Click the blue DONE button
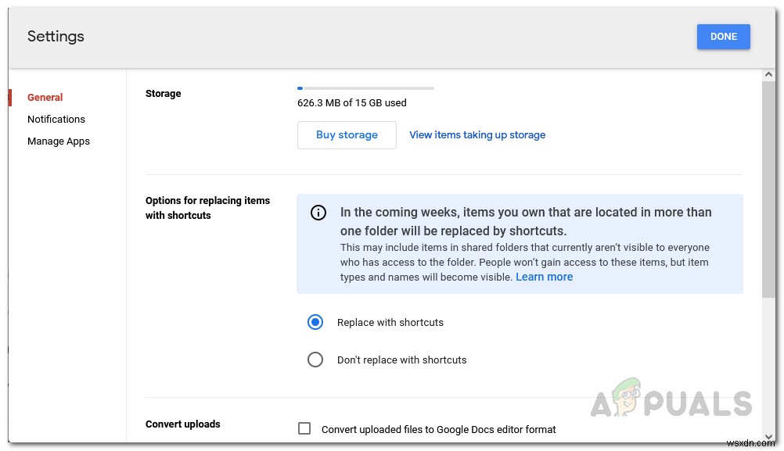Screen dimensions: 784x451 tap(723, 37)
